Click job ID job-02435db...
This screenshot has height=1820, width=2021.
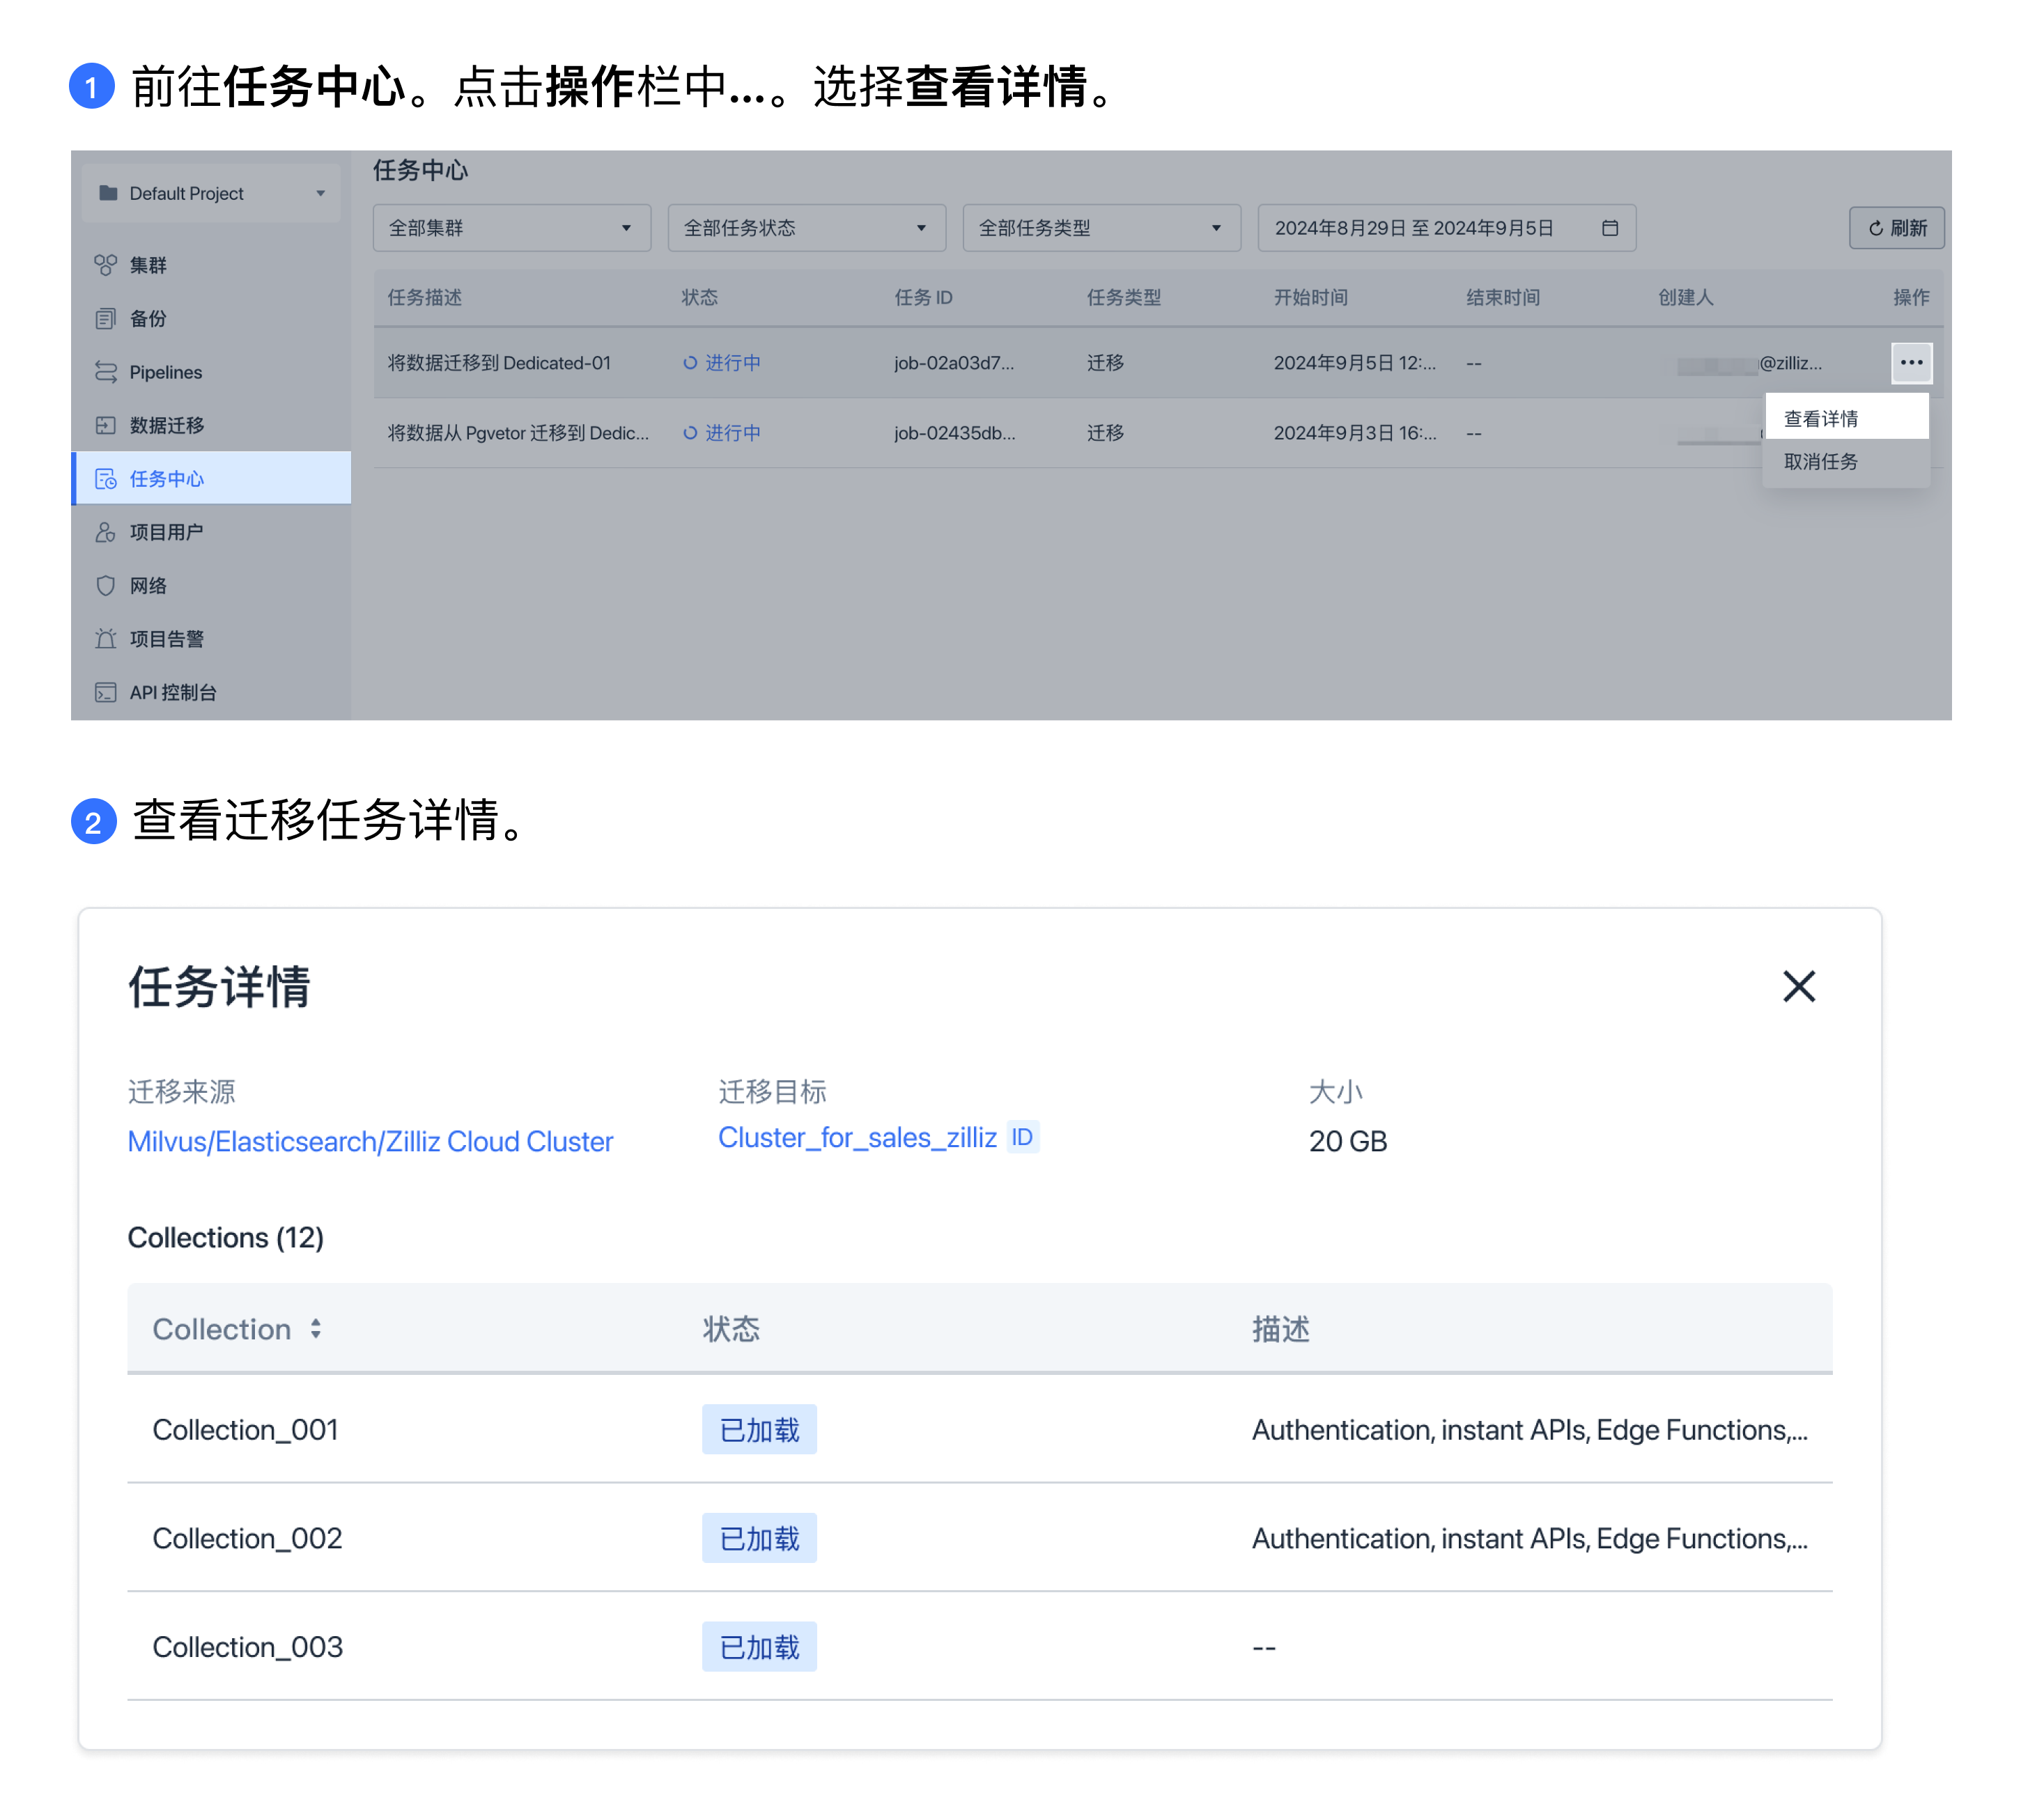point(955,433)
